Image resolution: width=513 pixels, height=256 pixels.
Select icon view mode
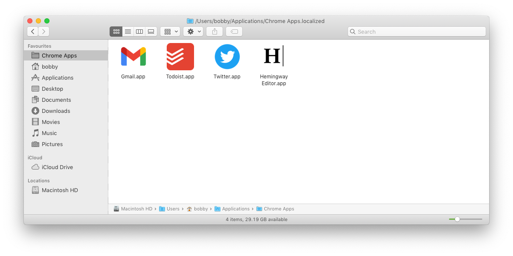click(116, 31)
